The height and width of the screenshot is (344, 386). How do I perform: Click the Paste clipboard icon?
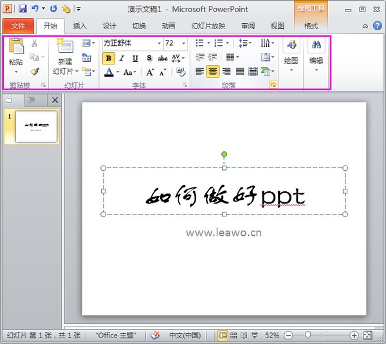coord(16,46)
